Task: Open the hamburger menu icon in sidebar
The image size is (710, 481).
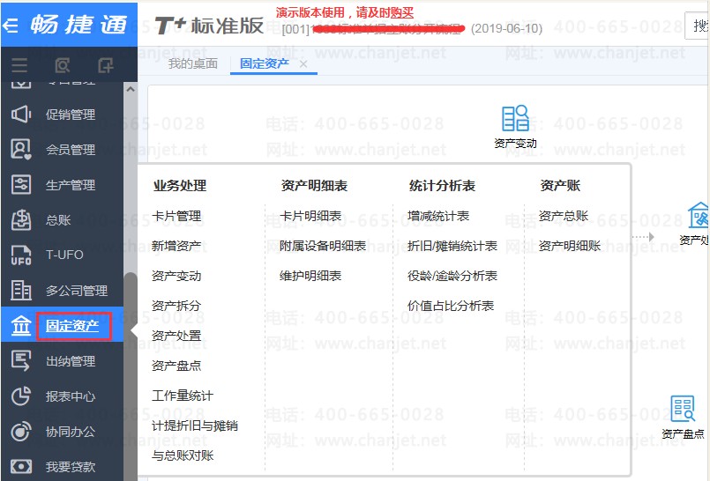Action: [19, 65]
